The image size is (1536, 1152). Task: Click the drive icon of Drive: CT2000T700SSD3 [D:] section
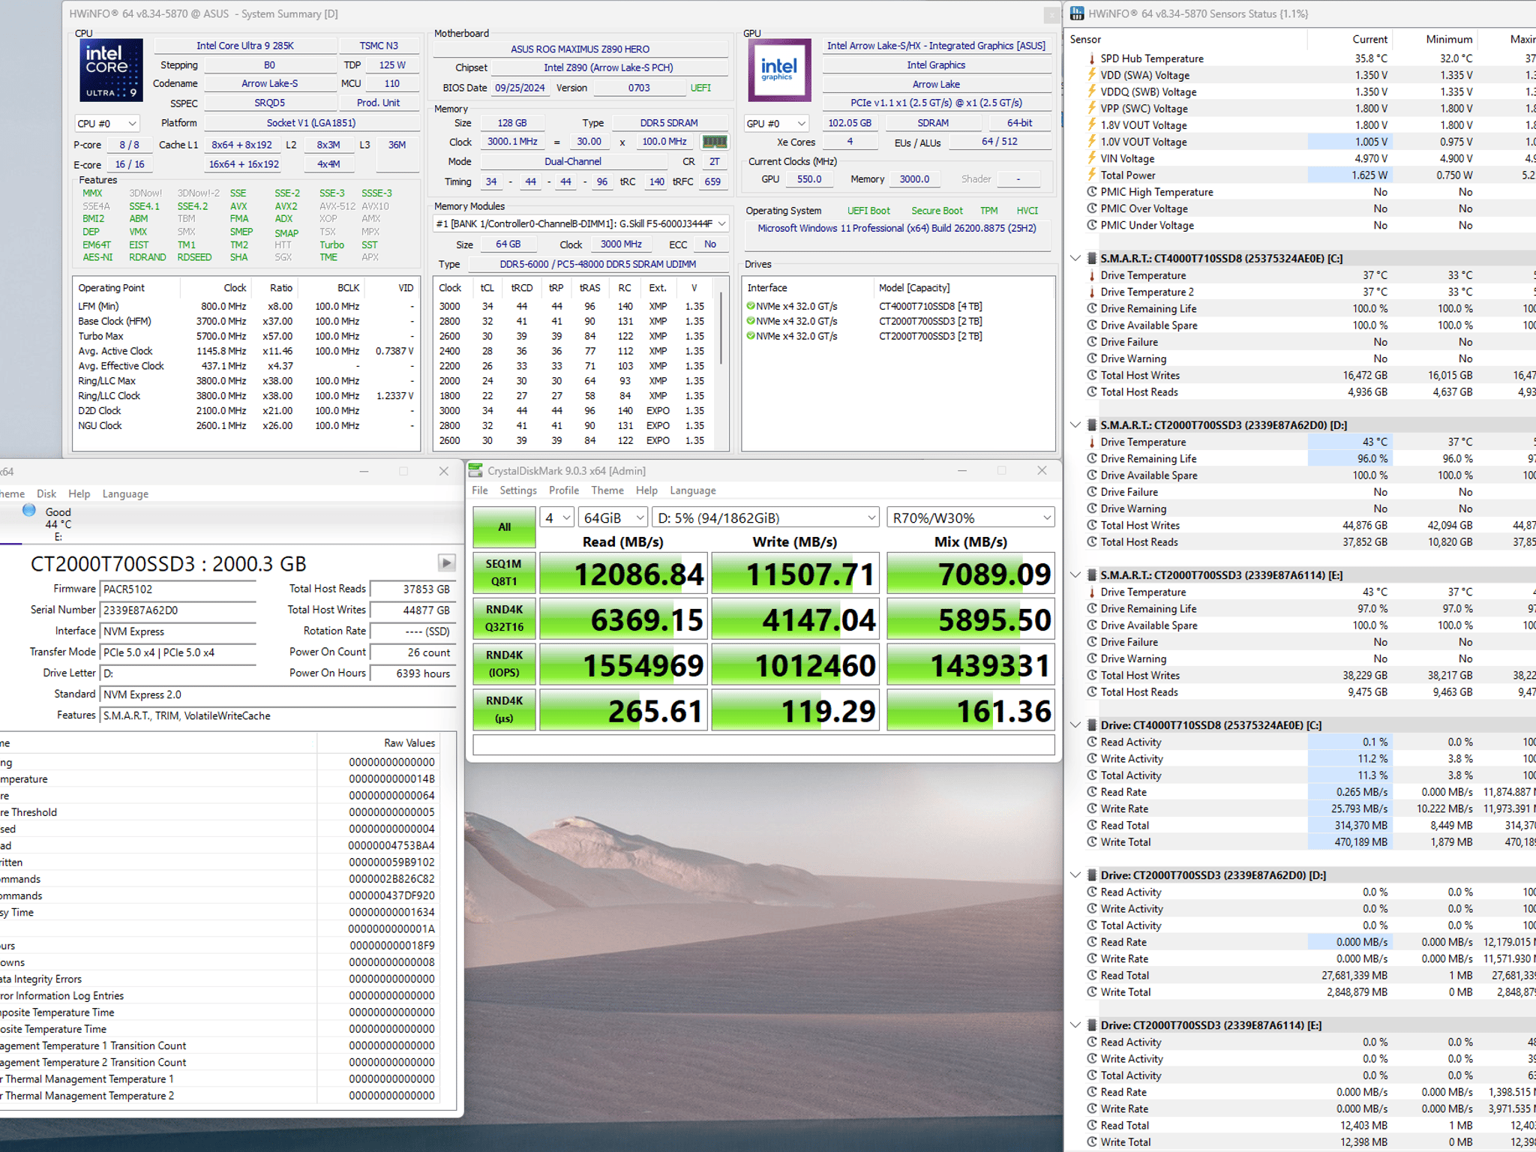click(1092, 875)
